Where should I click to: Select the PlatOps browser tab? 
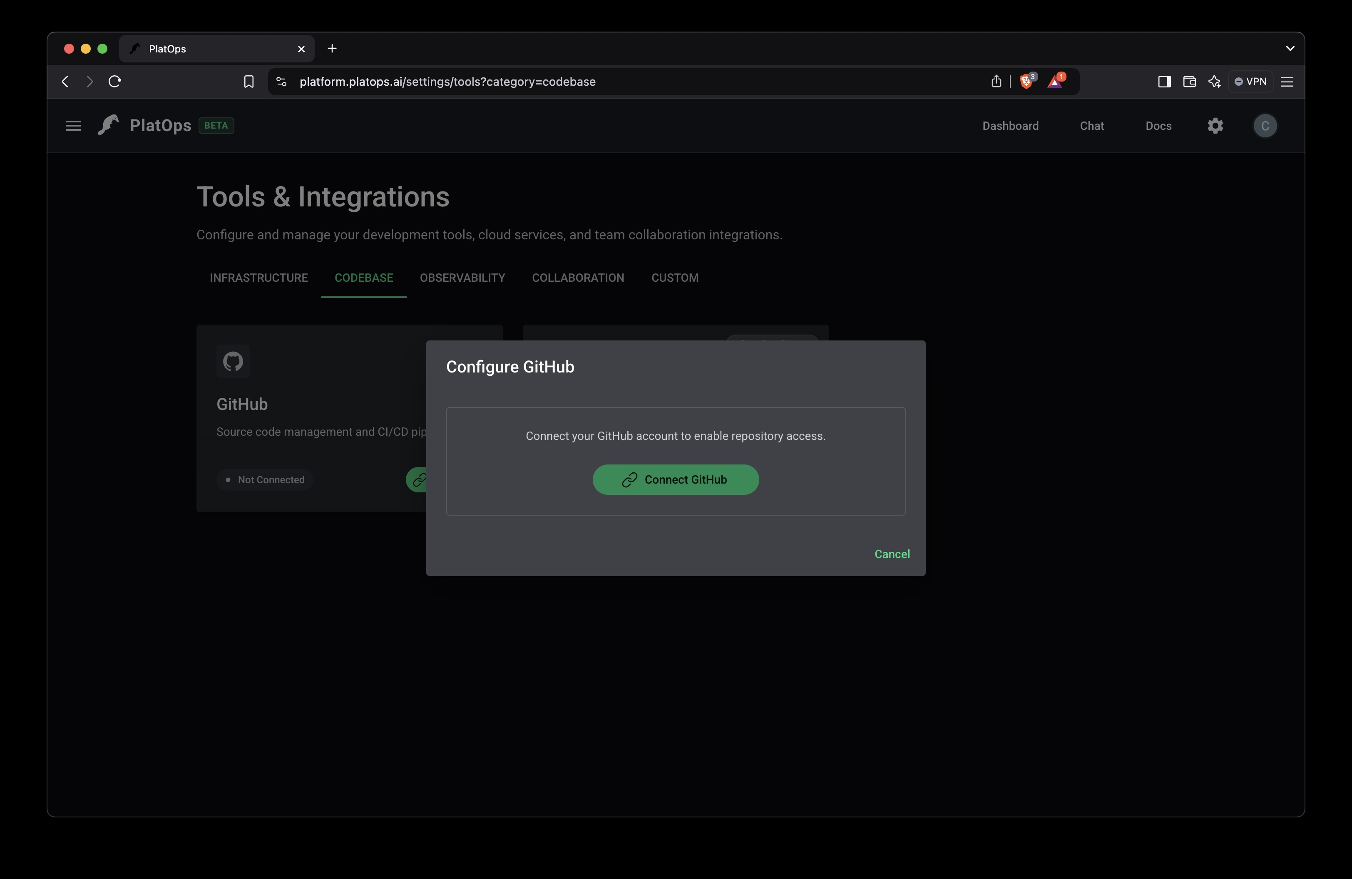coord(216,49)
